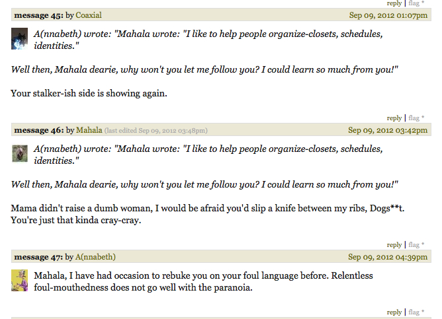Open Coaxial's avatar thumbnail in message 45

pyautogui.click(x=19, y=38)
